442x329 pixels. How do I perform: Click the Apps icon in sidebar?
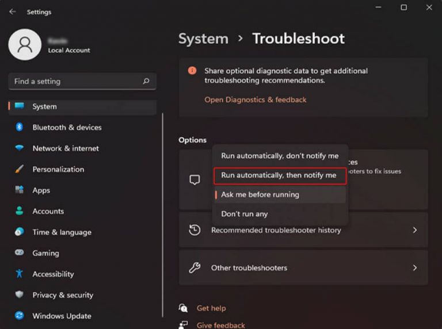[20, 190]
